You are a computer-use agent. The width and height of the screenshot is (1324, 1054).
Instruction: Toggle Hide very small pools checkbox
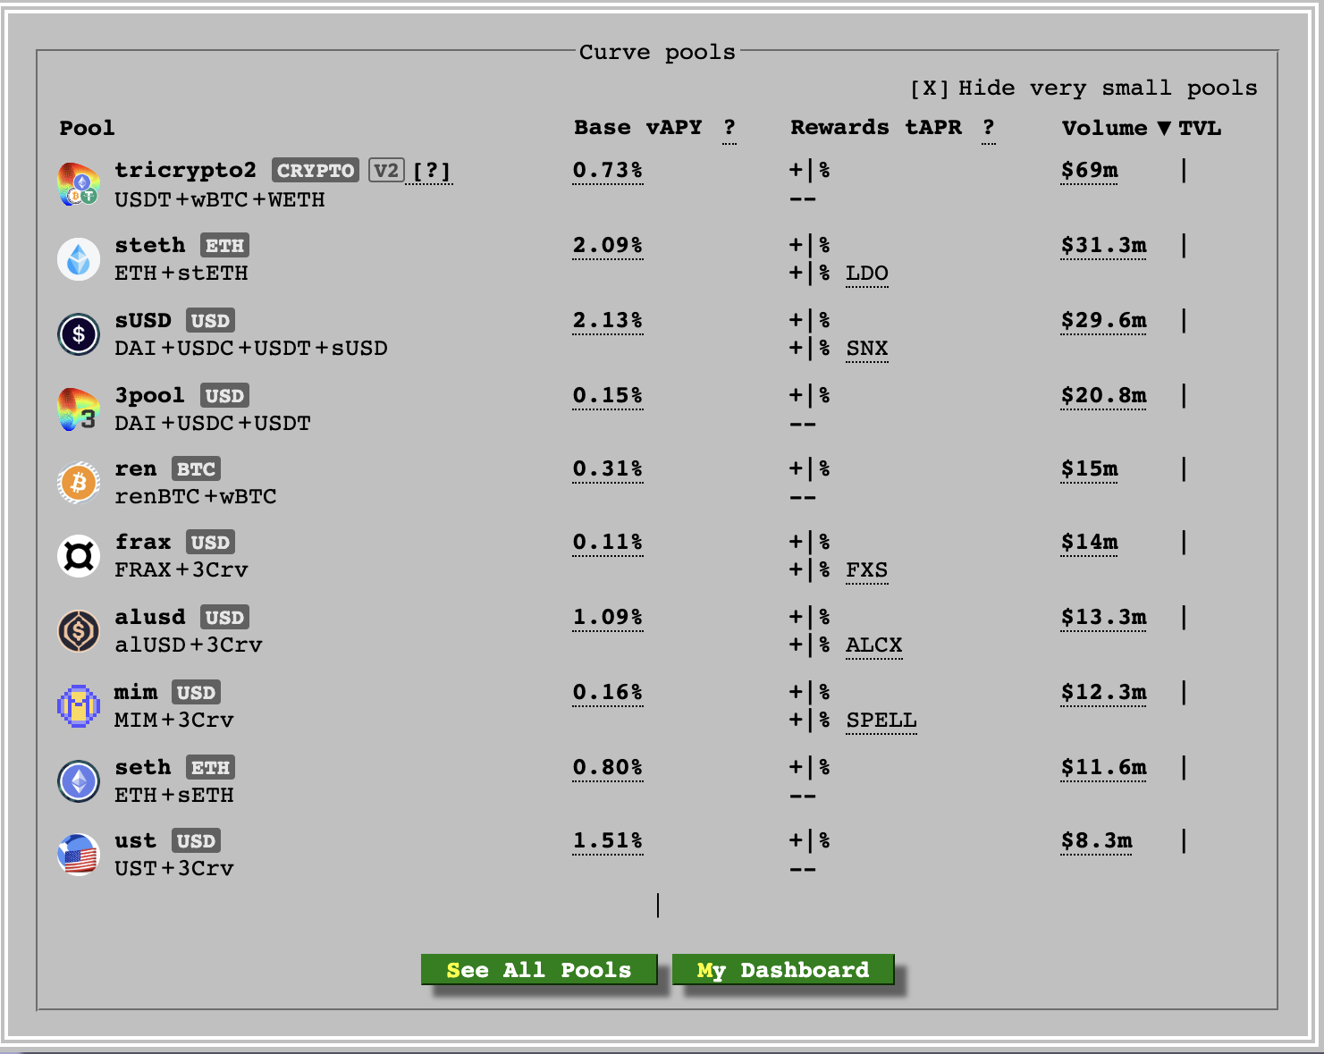pyautogui.click(x=929, y=89)
